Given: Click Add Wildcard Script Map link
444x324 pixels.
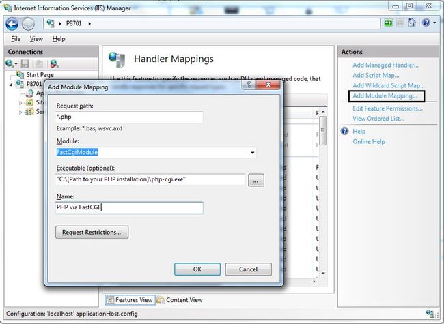Looking at the screenshot, I should (x=389, y=85).
